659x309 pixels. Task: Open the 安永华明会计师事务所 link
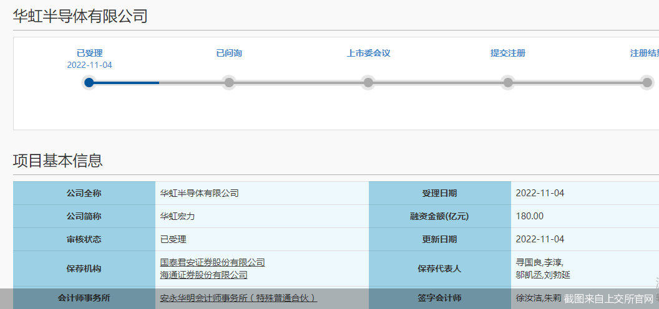[238, 298]
